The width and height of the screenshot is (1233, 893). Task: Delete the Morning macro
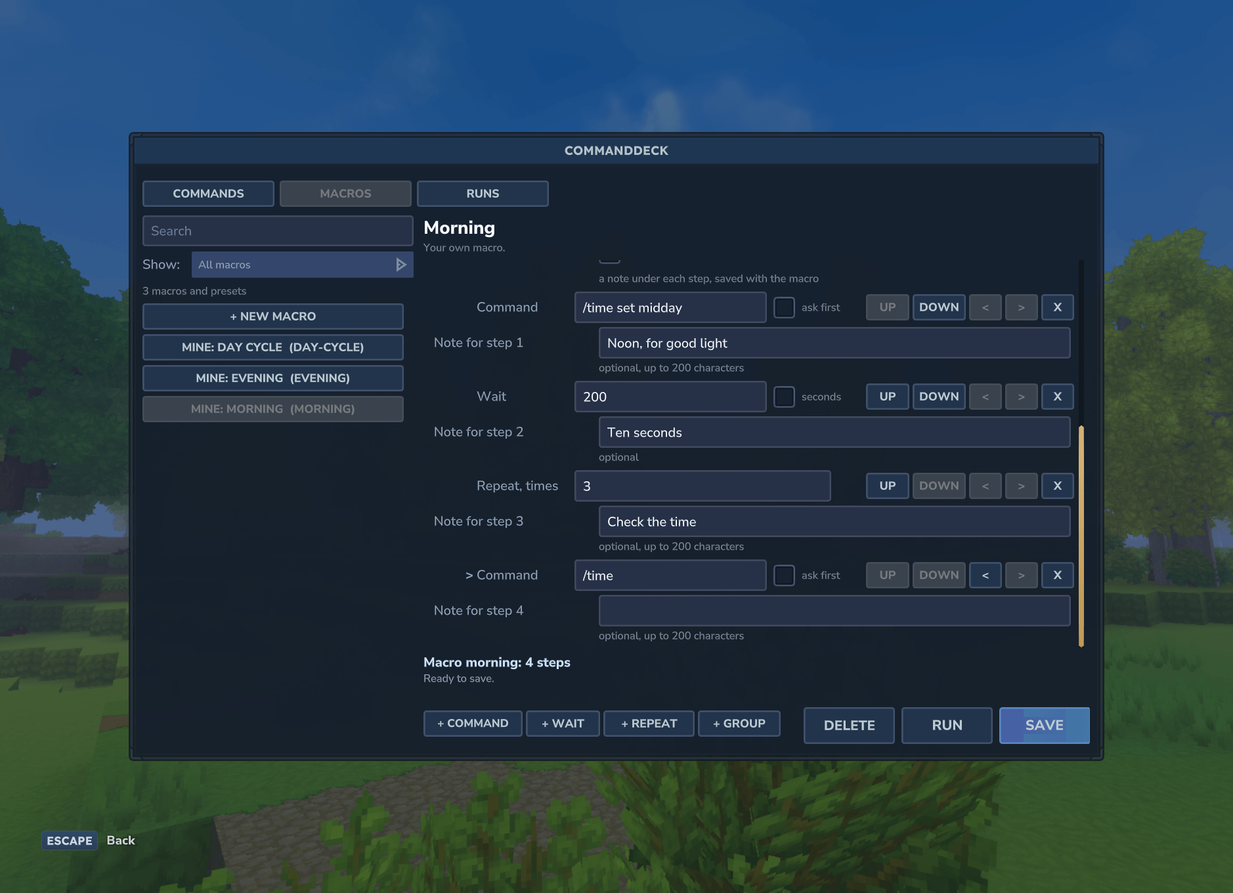point(849,726)
